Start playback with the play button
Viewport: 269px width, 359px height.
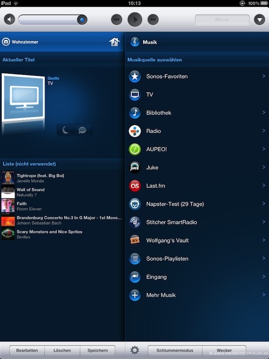click(x=134, y=19)
